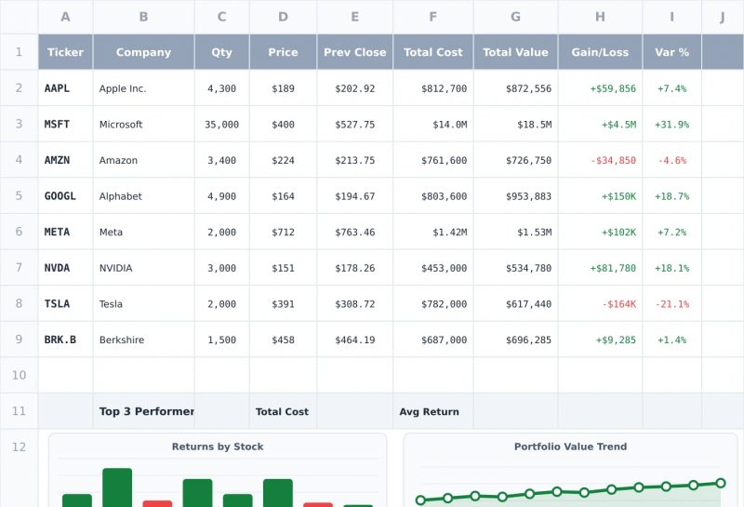Select quantity cell 35,000

(x=222, y=125)
